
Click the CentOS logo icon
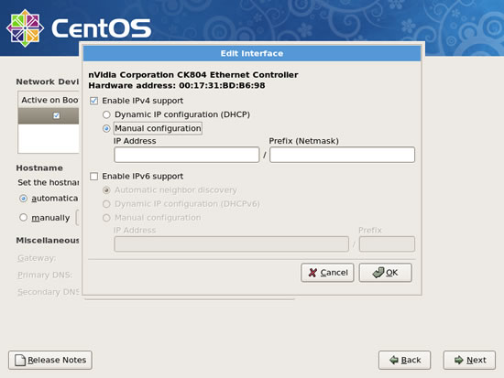tap(25, 28)
